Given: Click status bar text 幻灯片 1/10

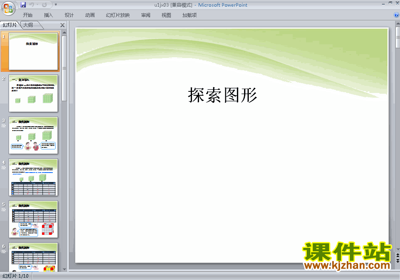Looking at the screenshot, I should 16,276.
